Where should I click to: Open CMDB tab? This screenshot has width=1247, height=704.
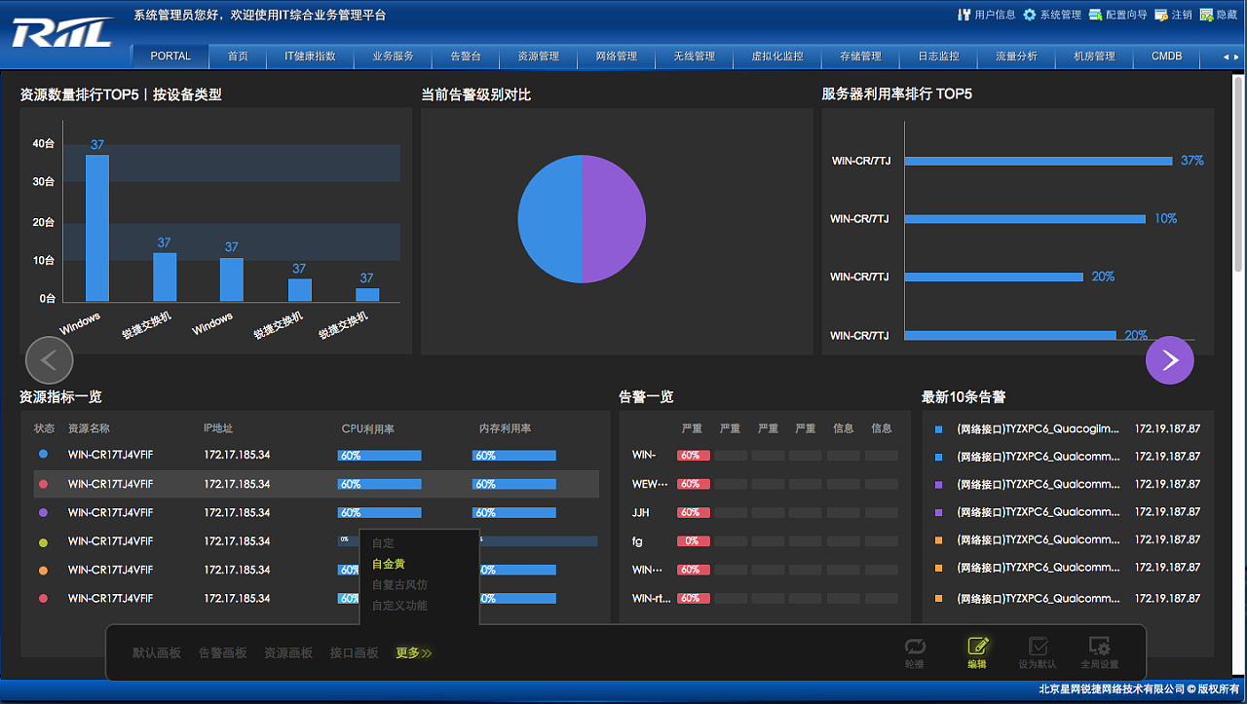pos(1167,56)
